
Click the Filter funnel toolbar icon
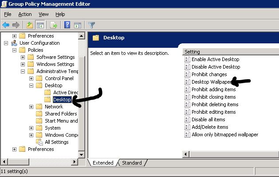(92, 25)
